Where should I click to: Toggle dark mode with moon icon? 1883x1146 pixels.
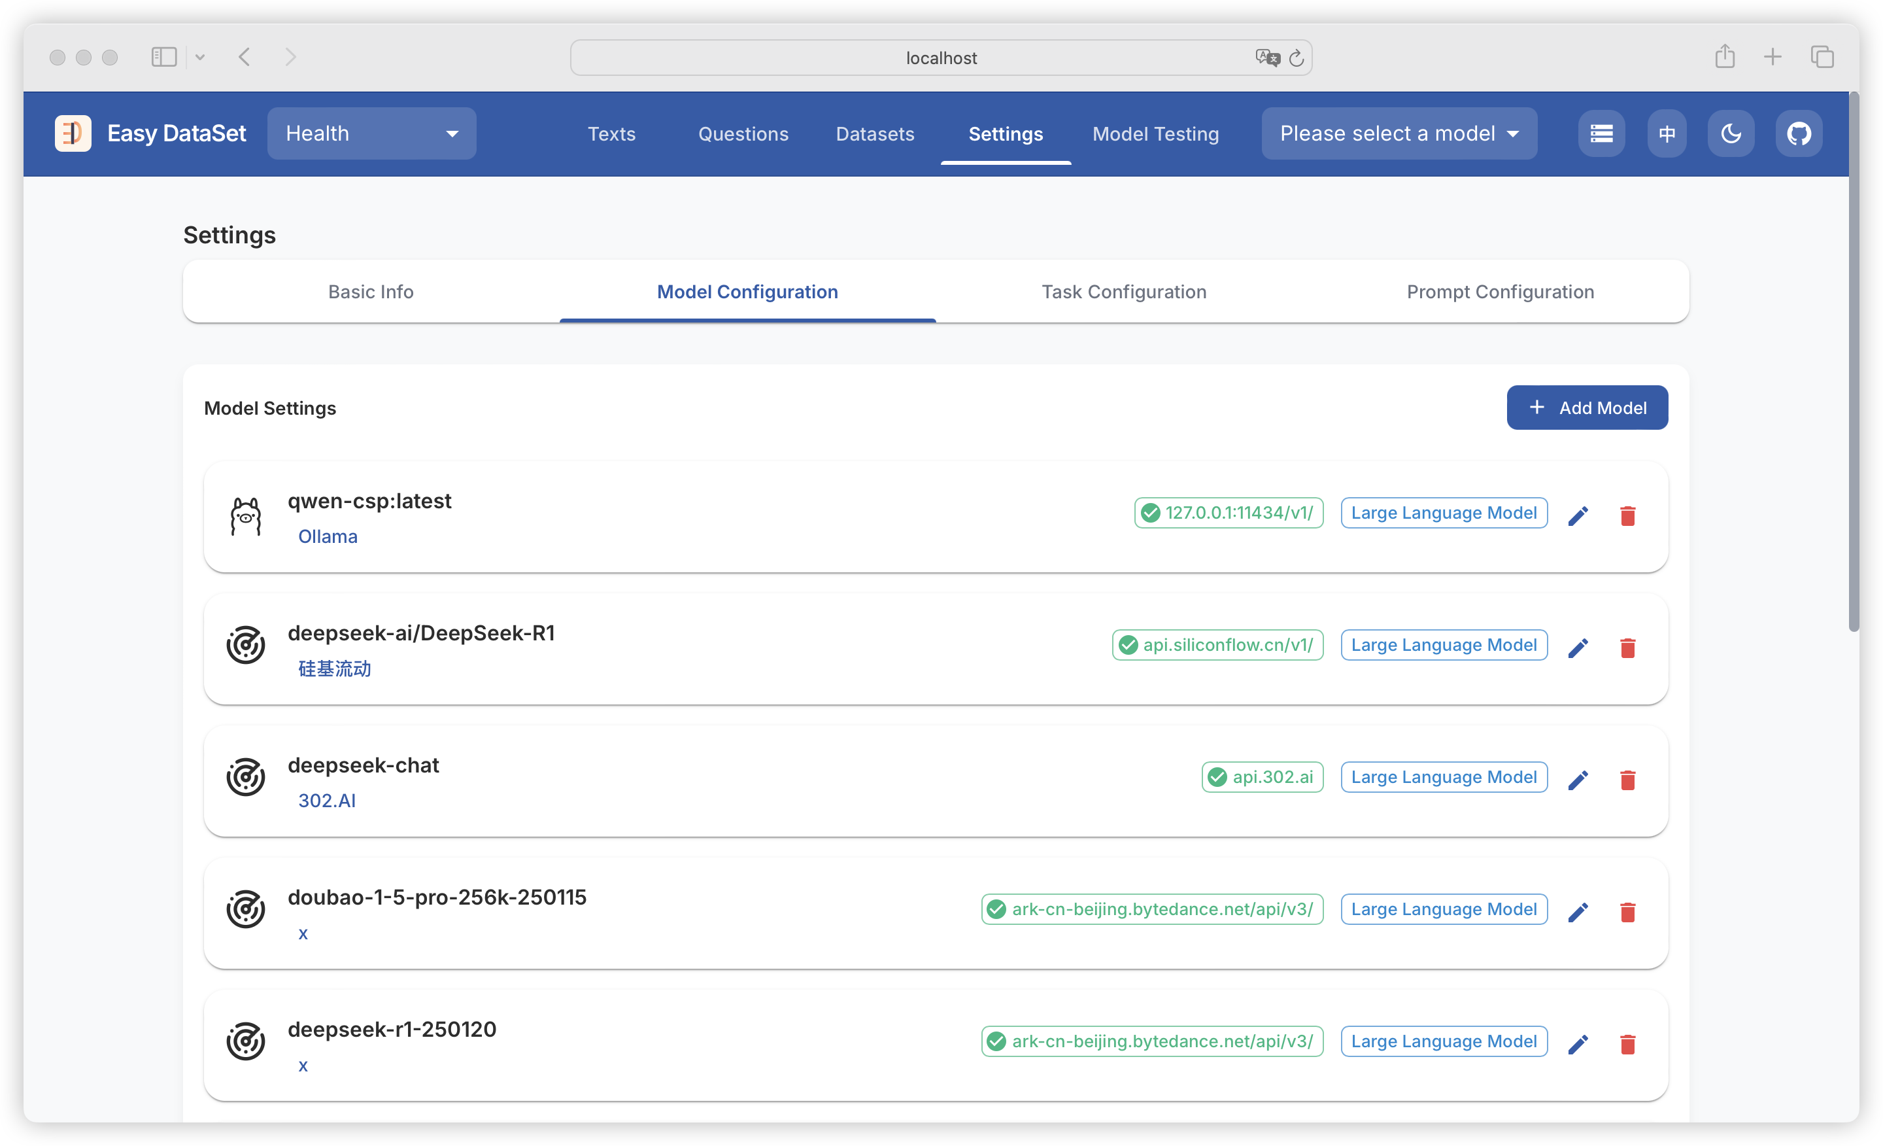coord(1731,134)
